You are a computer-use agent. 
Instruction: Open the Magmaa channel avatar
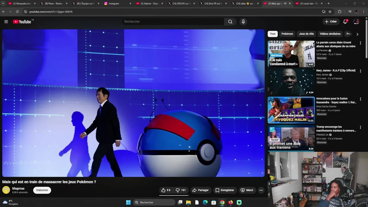[x=6, y=190]
